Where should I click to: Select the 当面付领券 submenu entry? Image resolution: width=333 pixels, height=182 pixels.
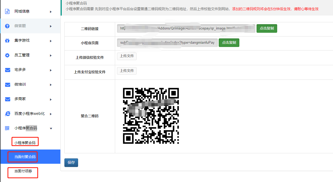[23, 171]
